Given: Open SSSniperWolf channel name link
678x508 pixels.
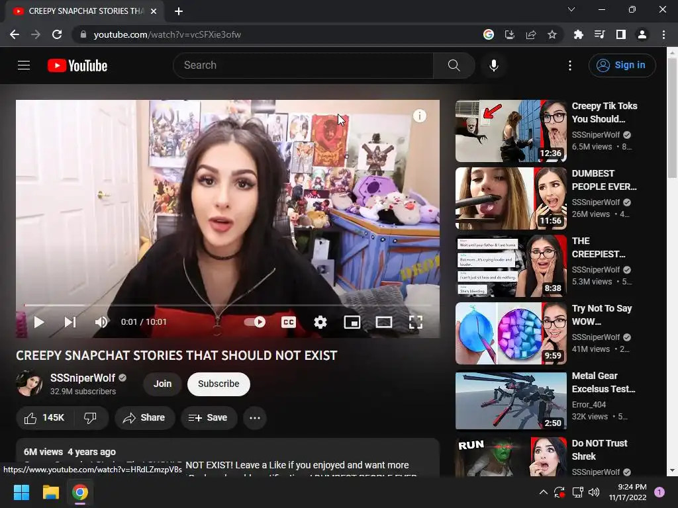Looking at the screenshot, I should pos(83,378).
